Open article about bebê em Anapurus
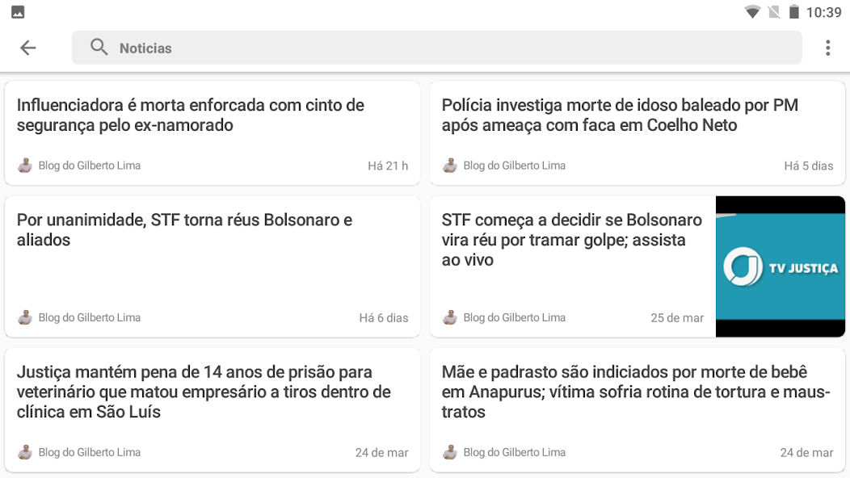The width and height of the screenshot is (850, 478). tap(635, 392)
